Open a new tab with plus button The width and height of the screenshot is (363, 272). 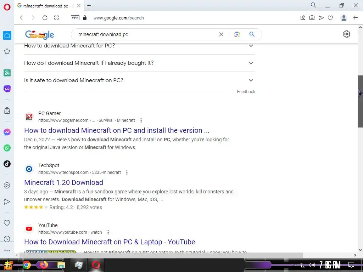point(89,6)
